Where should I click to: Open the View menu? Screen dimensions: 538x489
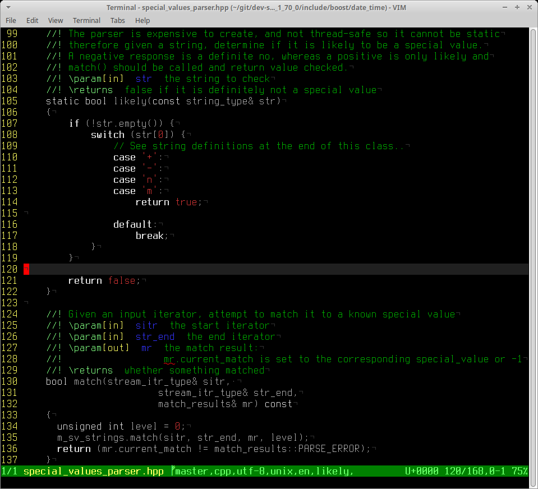point(55,21)
